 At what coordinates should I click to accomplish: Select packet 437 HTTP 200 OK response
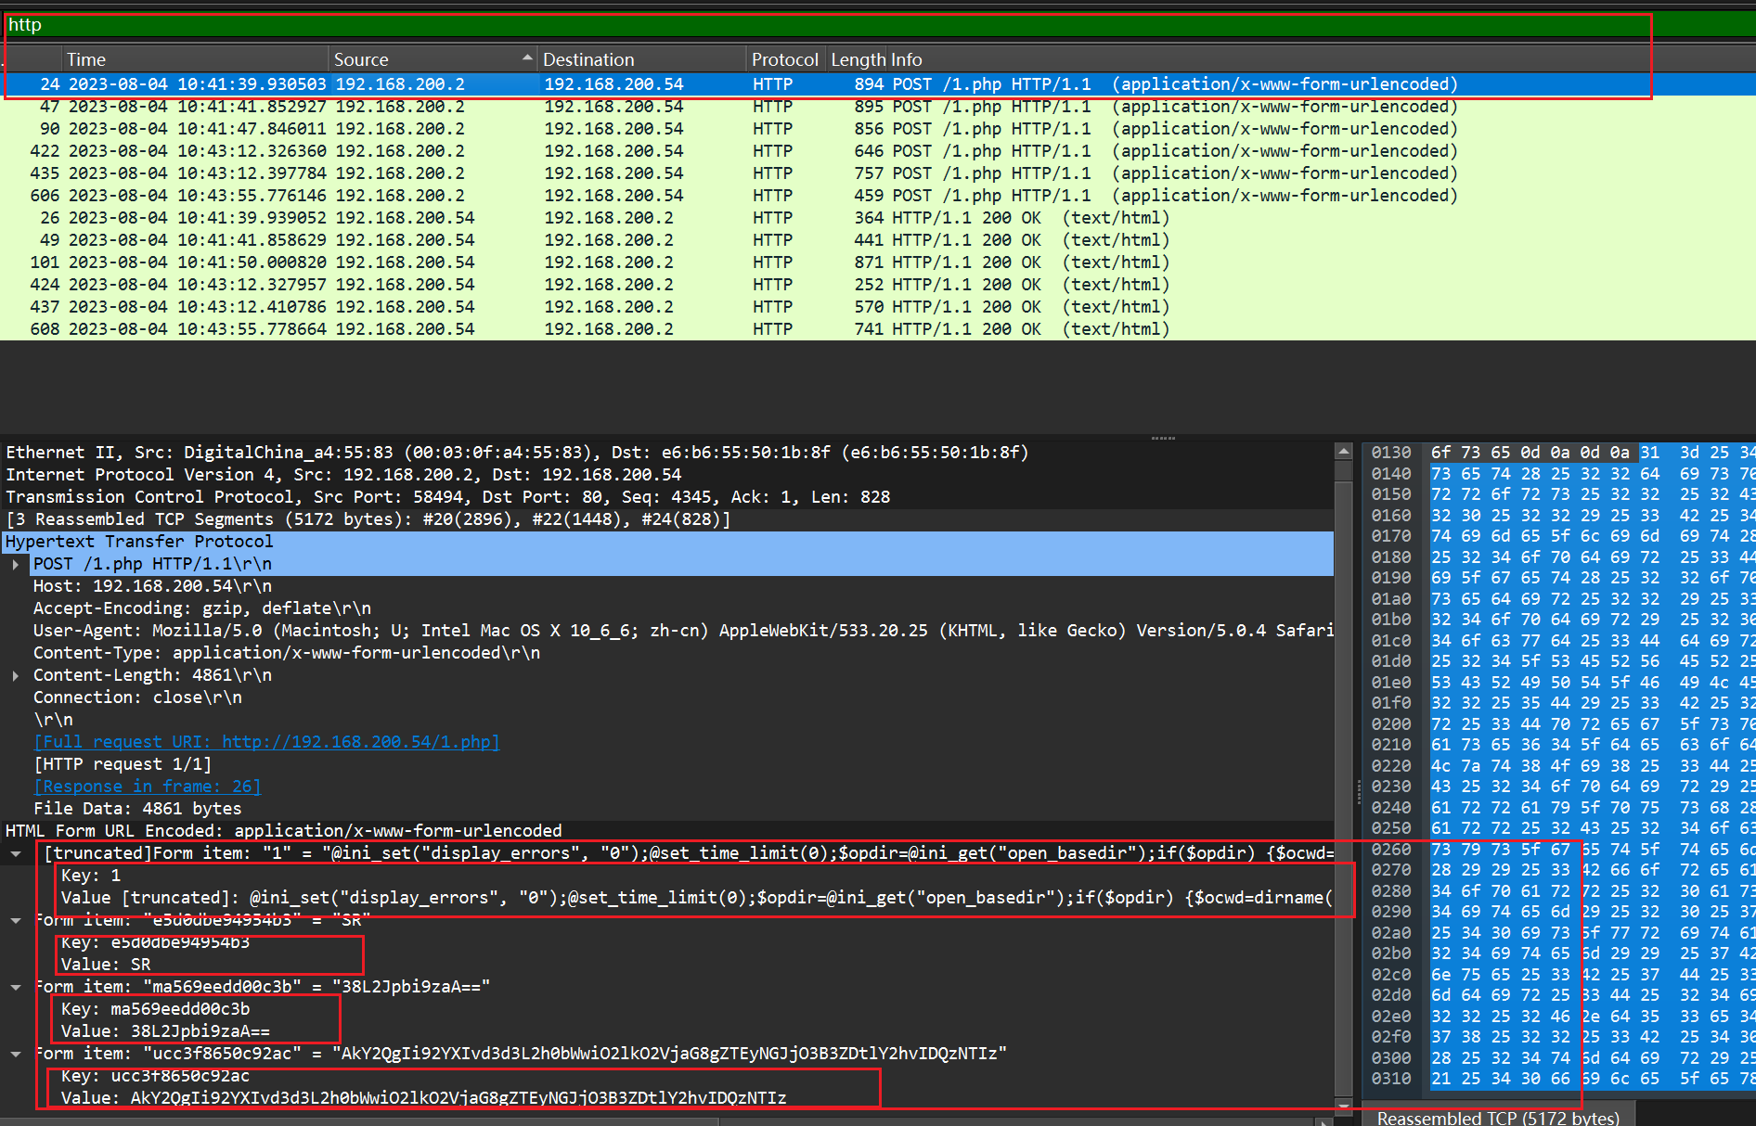pyautogui.click(x=878, y=307)
